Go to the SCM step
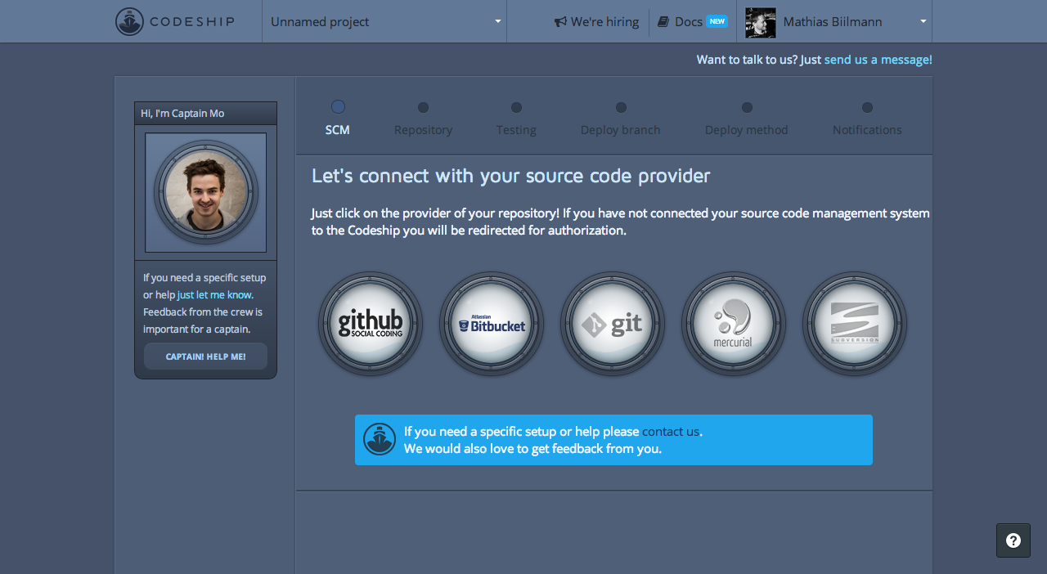Image resolution: width=1047 pixels, height=574 pixels. [x=338, y=130]
